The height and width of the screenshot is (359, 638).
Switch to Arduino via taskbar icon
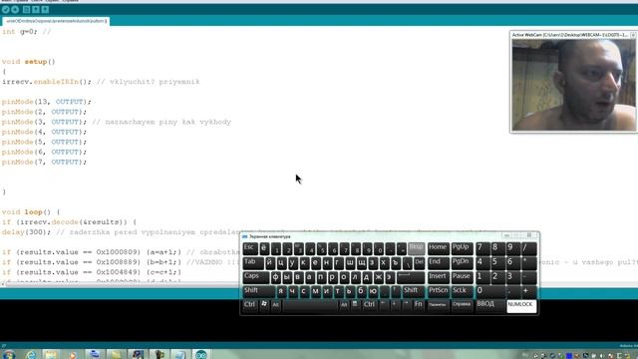(x=201, y=355)
